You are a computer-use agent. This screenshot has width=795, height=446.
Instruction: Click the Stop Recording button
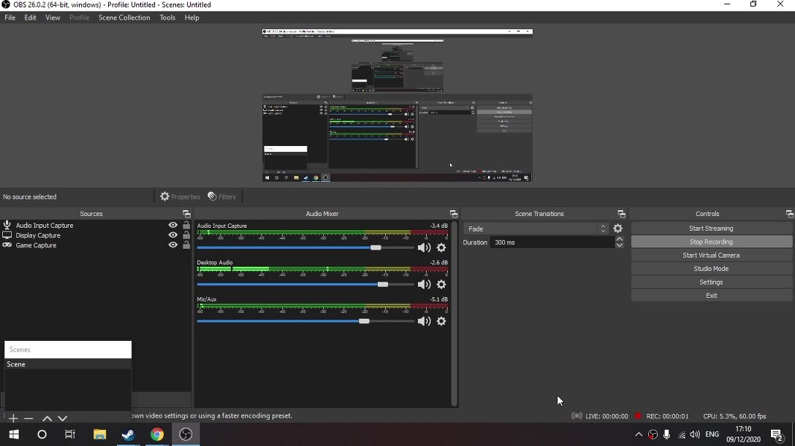click(711, 242)
